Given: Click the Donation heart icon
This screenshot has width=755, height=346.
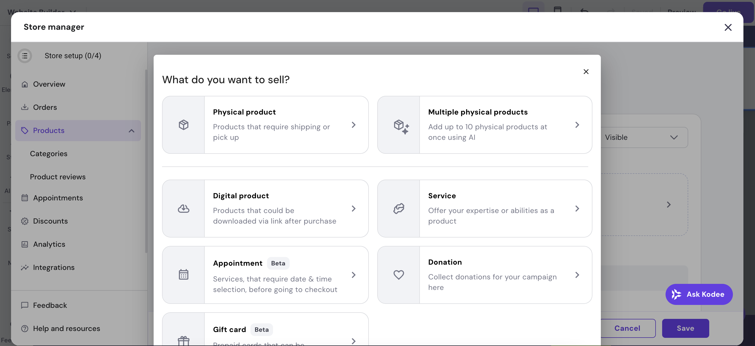Looking at the screenshot, I should 399,275.
